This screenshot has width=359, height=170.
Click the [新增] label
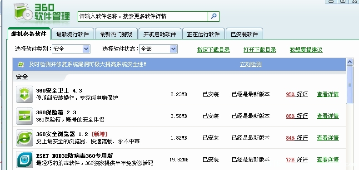tap(99, 134)
